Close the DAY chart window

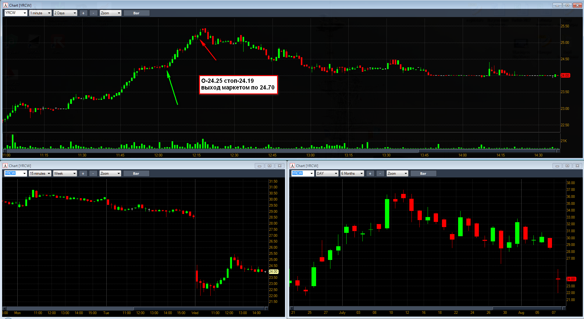pyautogui.click(x=577, y=166)
